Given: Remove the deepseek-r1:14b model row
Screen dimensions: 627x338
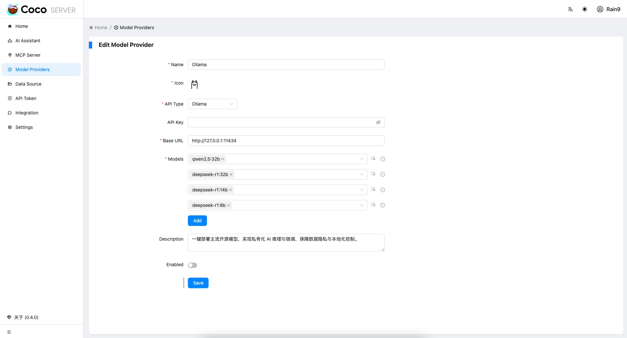Looking at the screenshot, I should (383, 190).
